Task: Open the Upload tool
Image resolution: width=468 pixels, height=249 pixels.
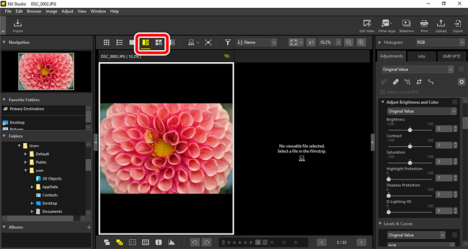Action: click(x=440, y=25)
